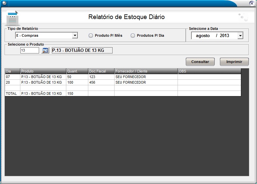Image resolution: width=257 pixels, height=184 pixels.
Task: Close the Relatório de Estoque Diário window
Action: 252,3
